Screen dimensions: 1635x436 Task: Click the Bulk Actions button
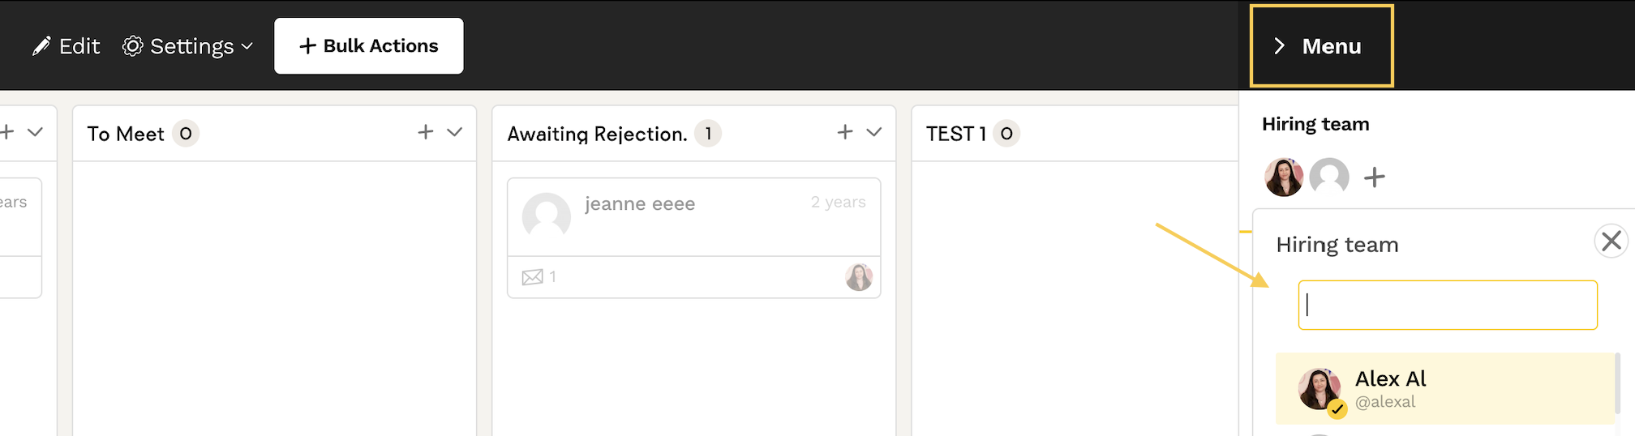click(369, 46)
